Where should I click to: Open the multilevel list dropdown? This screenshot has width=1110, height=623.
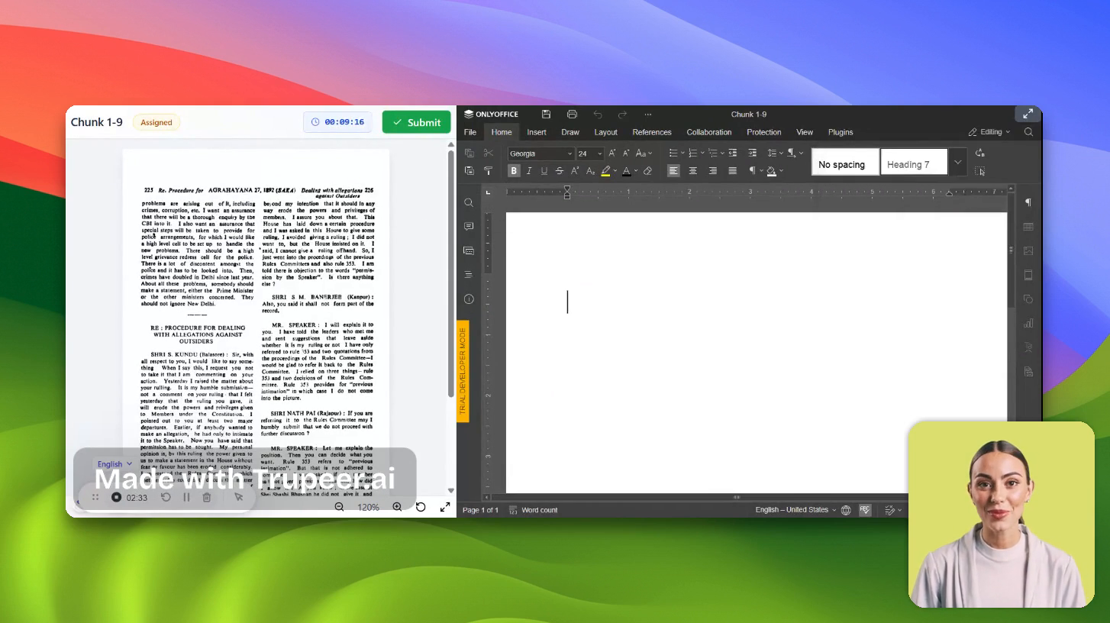(722, 153)
